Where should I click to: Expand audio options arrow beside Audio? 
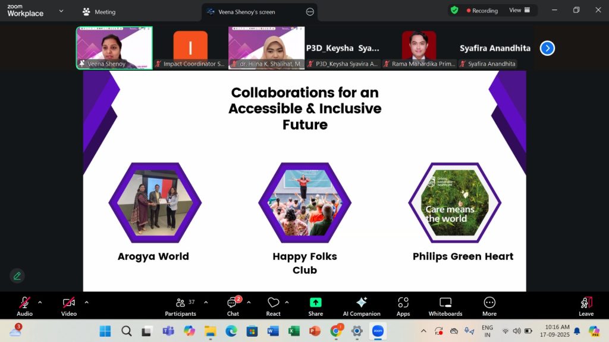(x=40, y=302)
